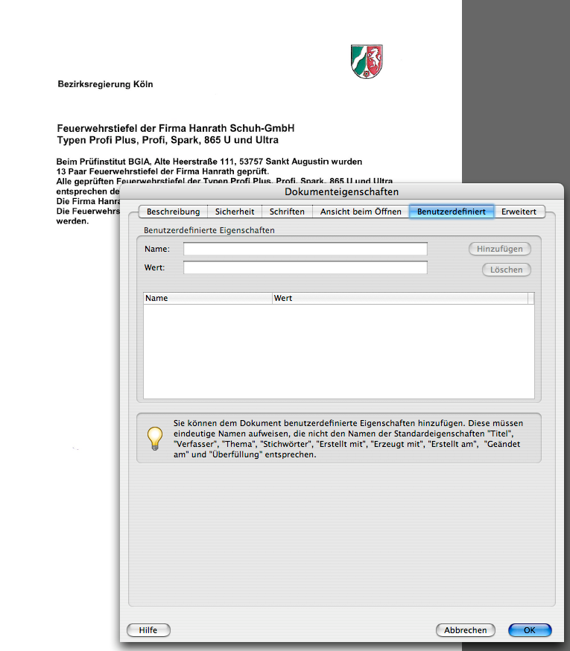Select the Benutzerdefiniert tab

452,212
